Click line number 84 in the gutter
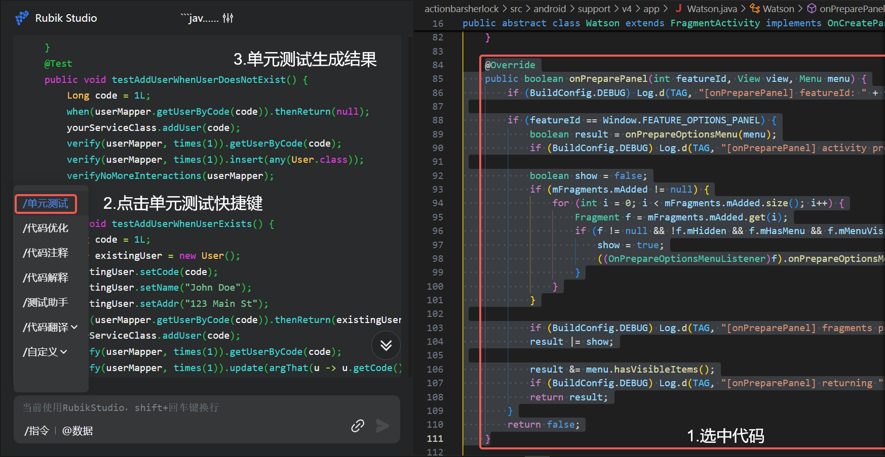Image resolution: width=885 pixels, height=457 pixels. tap(438, 65)
